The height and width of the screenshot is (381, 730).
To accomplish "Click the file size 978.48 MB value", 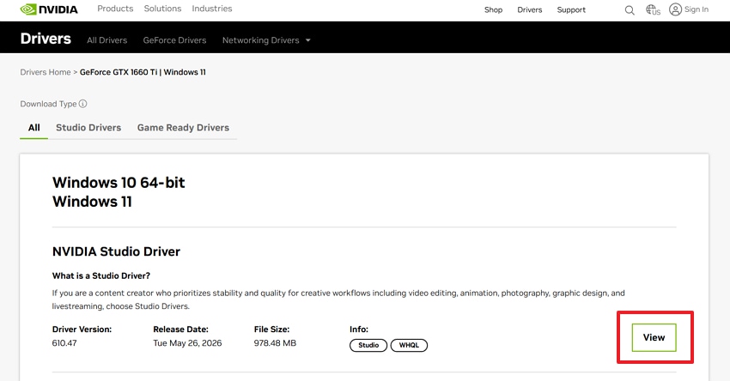I will pyautogui.click(x=275, y=343).
